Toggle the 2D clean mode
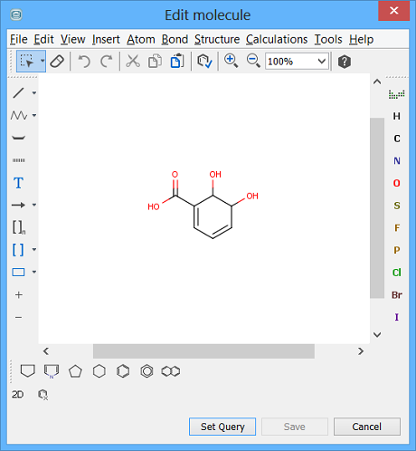The image size is (416, 451). [x=17, y=394]
